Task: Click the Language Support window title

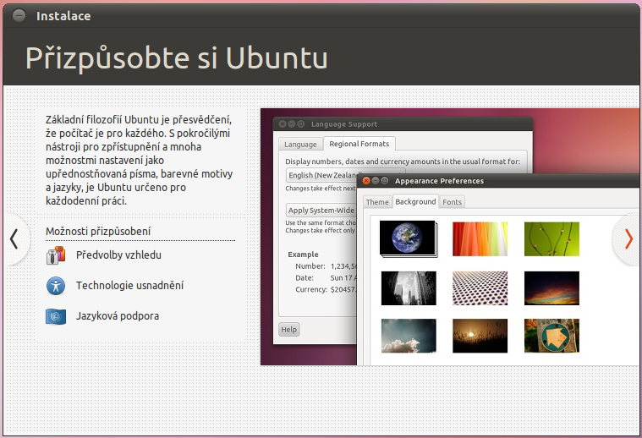Action: [x=344, y=124]
